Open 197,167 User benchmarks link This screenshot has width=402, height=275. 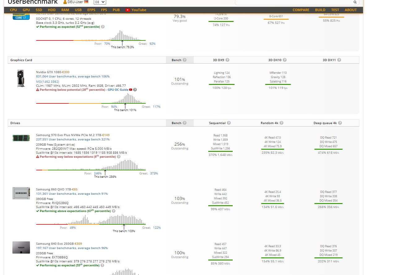72,248
